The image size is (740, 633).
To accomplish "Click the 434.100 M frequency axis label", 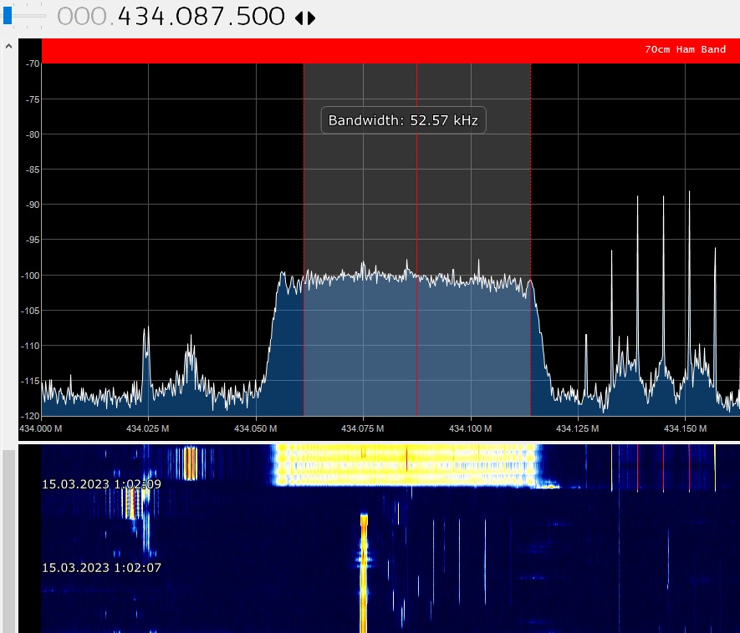I will (470, 428).
